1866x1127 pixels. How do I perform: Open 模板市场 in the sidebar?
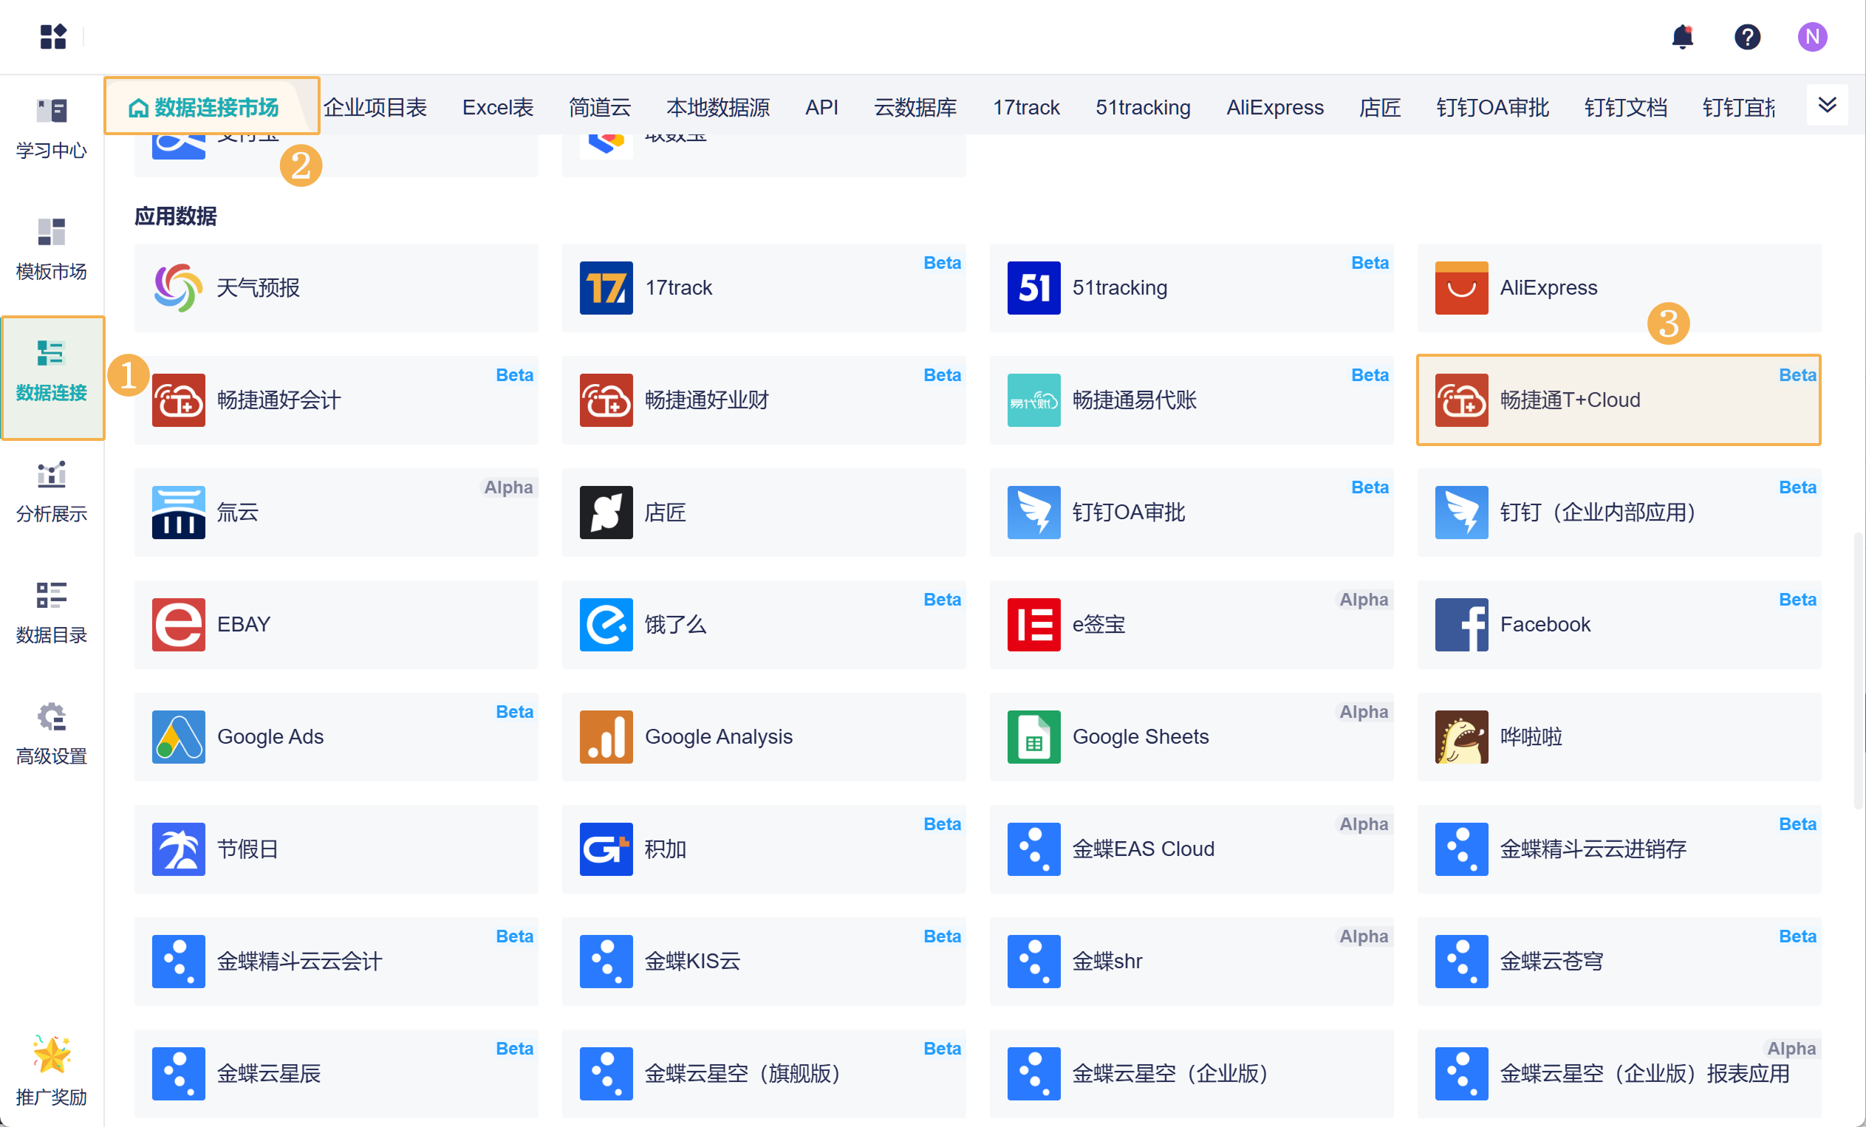coord(52,248)
